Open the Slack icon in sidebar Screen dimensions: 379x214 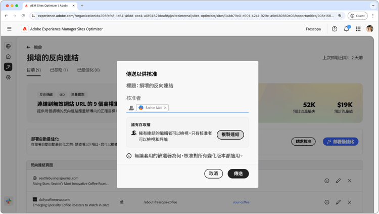pos(9,201)
